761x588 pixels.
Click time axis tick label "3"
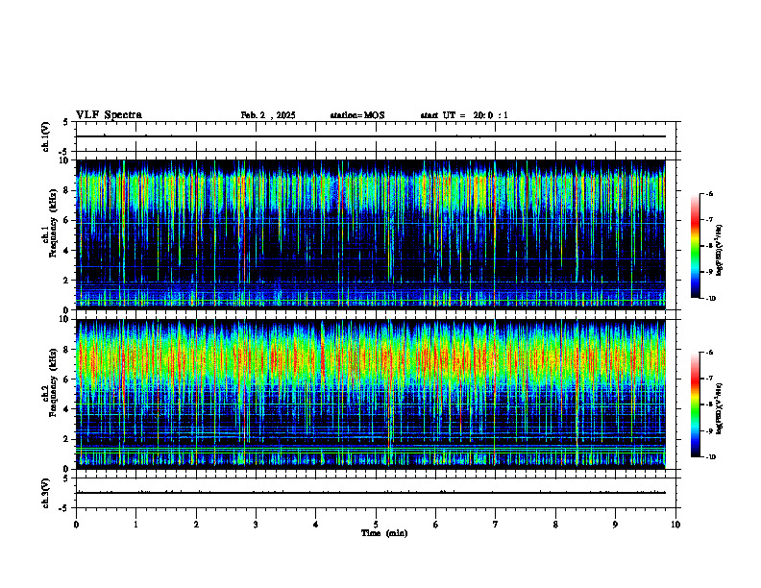coord(256,525)
